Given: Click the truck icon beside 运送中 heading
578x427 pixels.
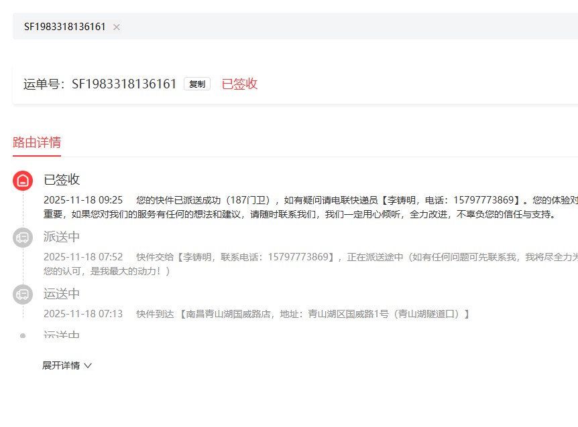Looking at the screenshot, I should point(23,294).
